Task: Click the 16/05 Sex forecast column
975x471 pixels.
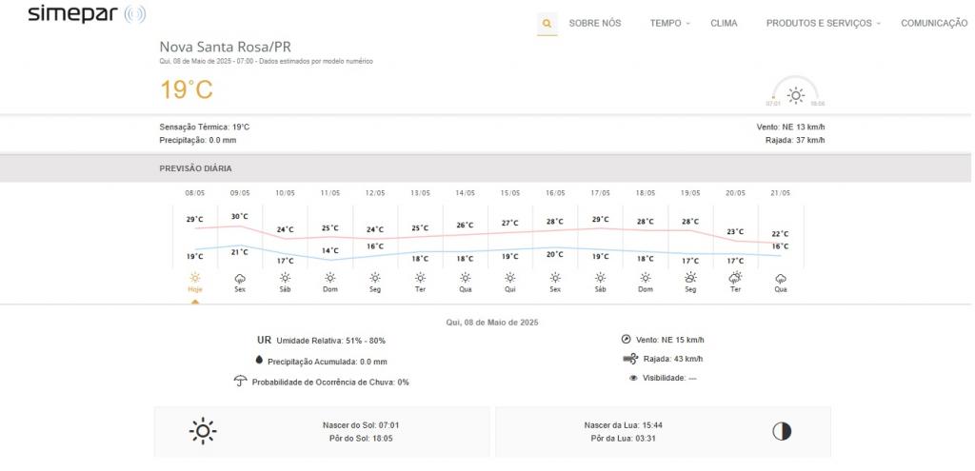Action: coord(555,238)
